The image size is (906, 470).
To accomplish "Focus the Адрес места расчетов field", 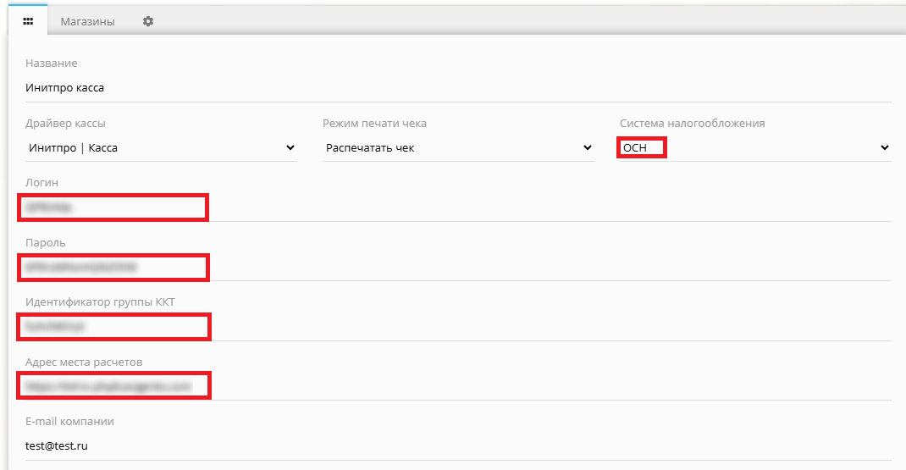I will [x=458, y=386].
